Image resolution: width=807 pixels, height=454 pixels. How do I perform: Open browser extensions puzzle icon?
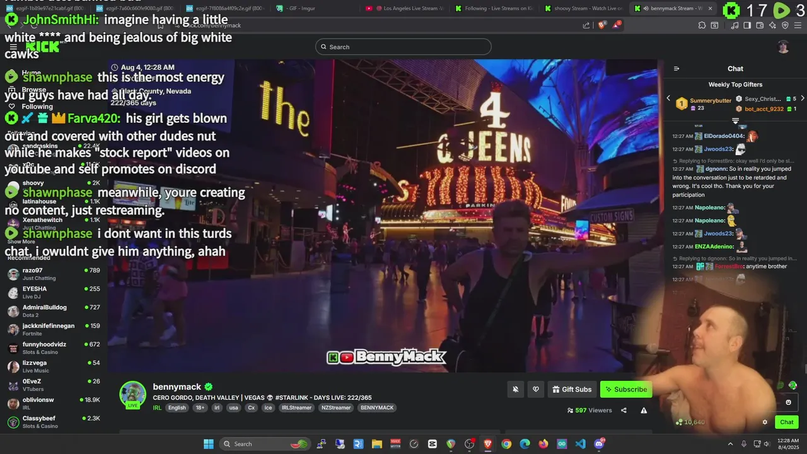(x=702, y=25)
